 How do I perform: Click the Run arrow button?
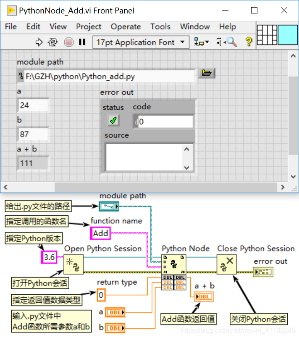[x=39, y=42]
